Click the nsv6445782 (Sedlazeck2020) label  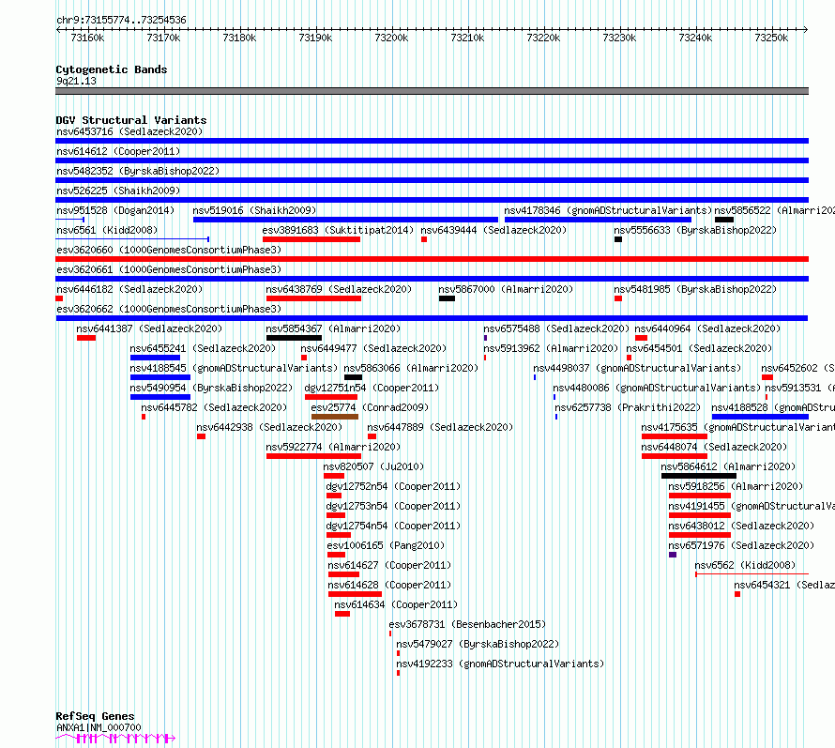coord(214,407)
